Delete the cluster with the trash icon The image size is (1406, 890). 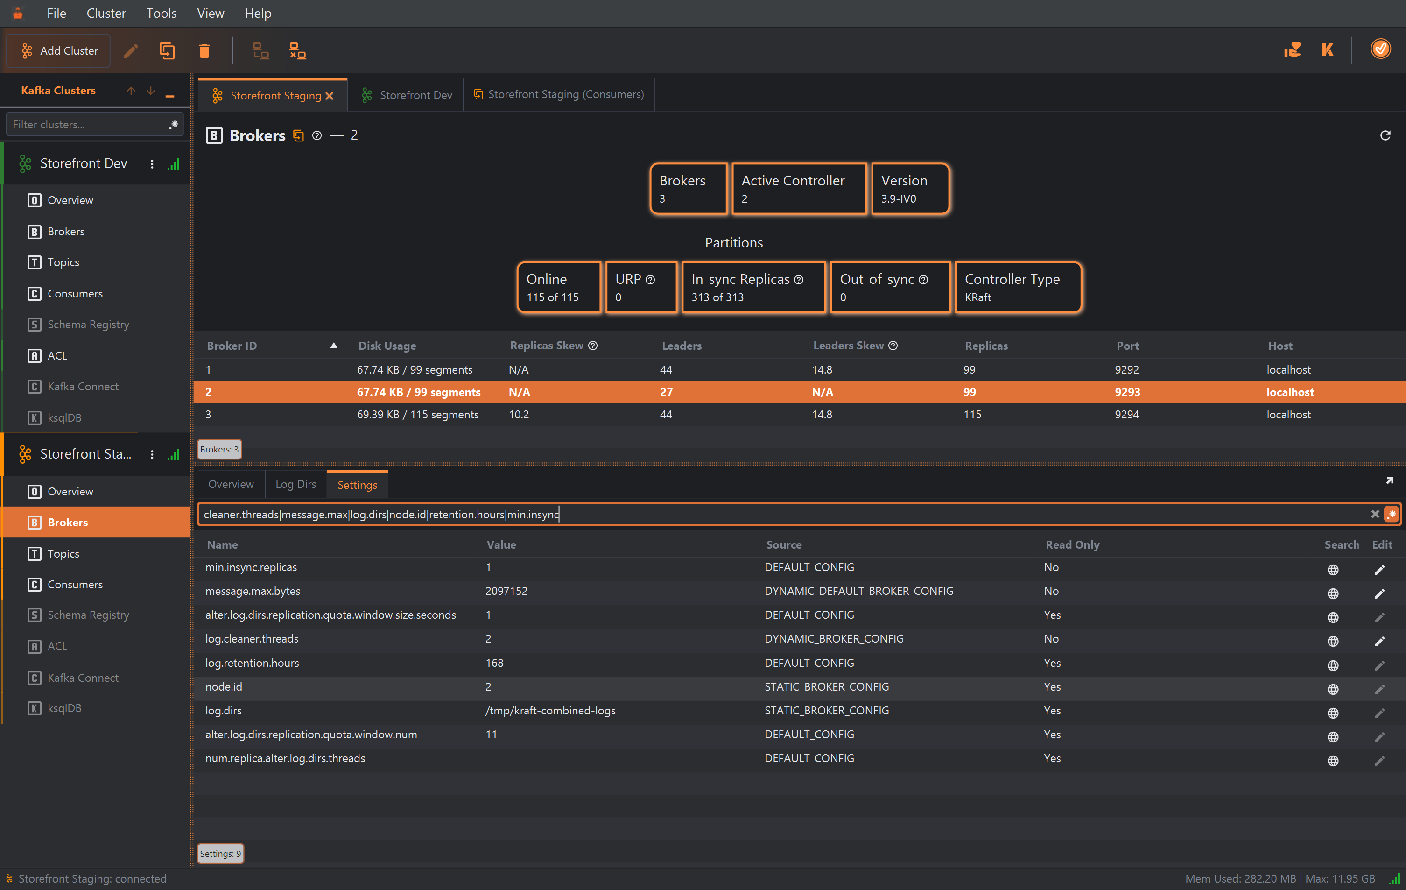(x=204, y=51)
